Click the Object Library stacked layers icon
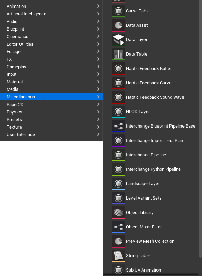202x276 pixels. 118,213
